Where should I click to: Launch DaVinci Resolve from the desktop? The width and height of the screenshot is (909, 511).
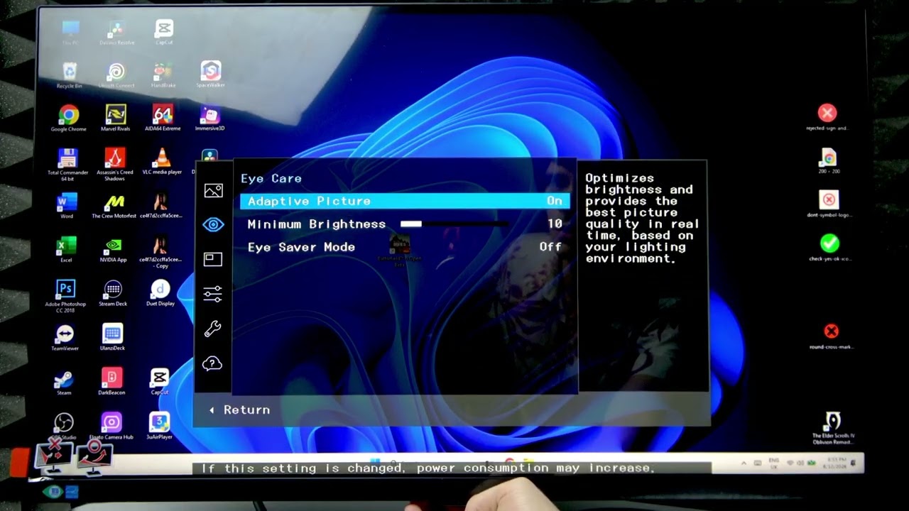(x=116, y=33)
